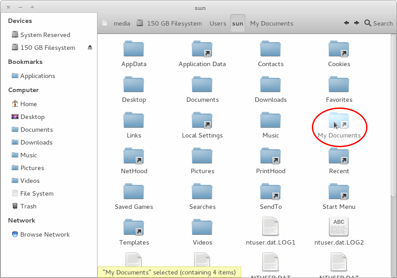Navigate forward using the forward arrow
This screenshot has width=397, height=278.
click(x=356, y=23)
